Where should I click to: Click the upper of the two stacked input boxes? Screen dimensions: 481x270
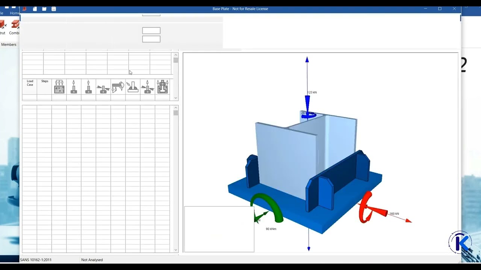[151, 31]
